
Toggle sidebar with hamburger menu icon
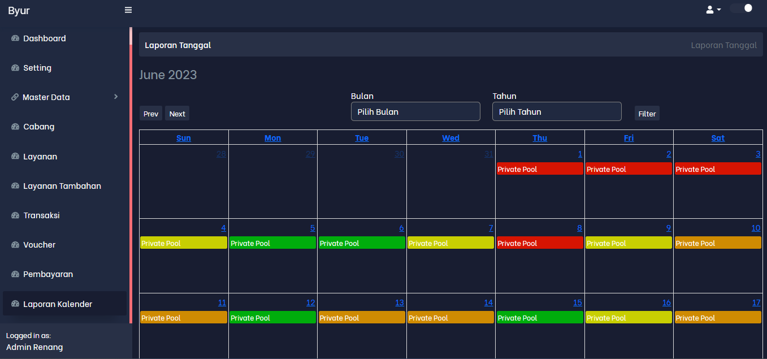click(128, 10)
